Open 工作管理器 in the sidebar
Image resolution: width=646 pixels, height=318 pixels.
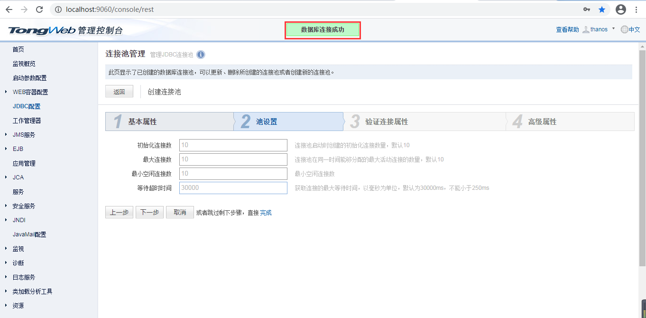coord(27,121)
